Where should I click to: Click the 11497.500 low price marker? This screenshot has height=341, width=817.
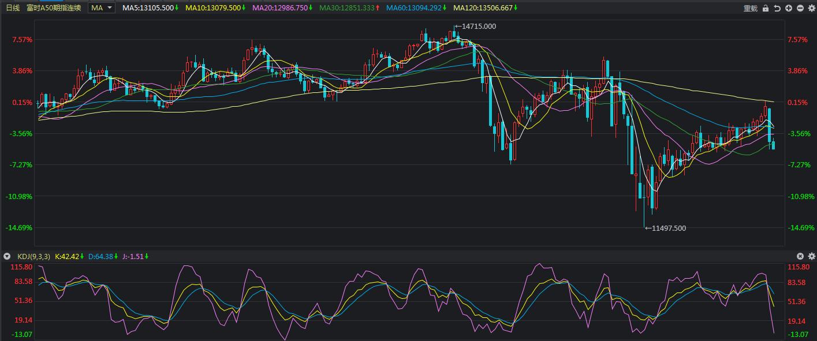pyautogui.click(x=668, y=228)
